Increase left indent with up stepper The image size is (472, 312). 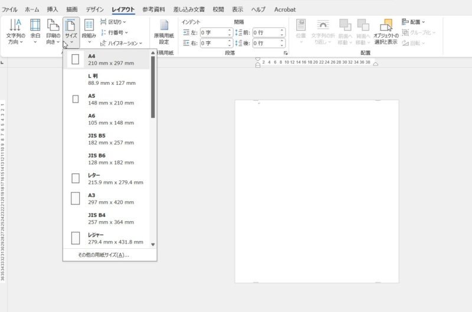point(230,31)
